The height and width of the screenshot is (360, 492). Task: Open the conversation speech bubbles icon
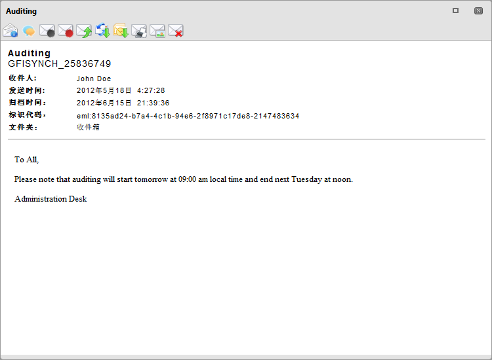tap(29, 31)
